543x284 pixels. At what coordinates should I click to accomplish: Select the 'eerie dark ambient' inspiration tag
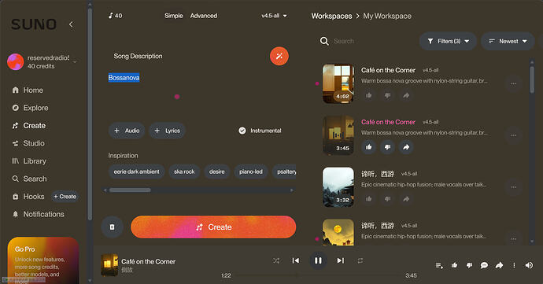coord(136,172)
